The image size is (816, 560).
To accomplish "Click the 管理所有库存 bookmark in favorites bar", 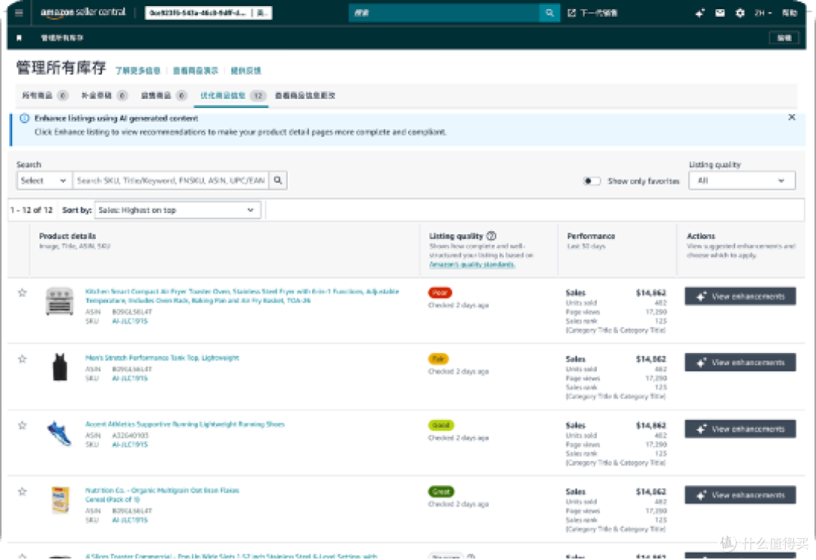I will [x=62, y=38].
